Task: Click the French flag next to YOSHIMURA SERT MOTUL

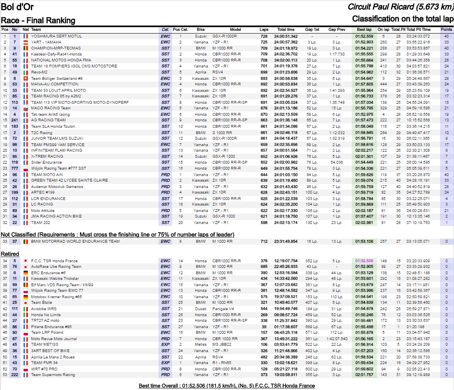Action: (x=26, y=36)
